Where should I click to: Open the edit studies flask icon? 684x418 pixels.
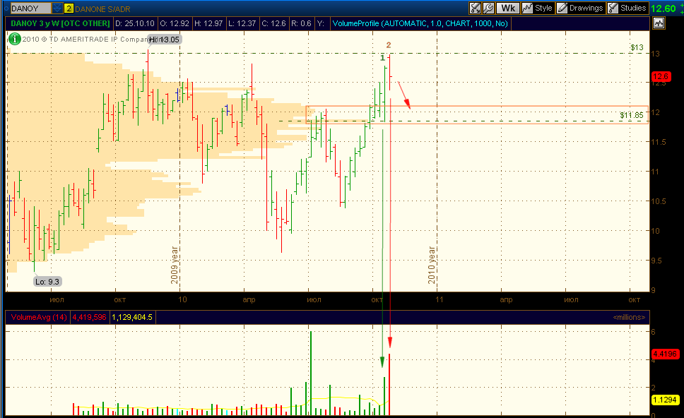point(475,8)
